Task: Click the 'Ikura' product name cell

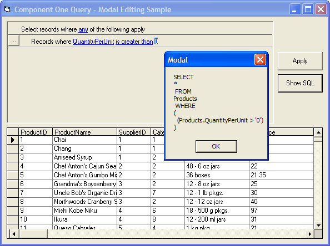Action: 84,219
